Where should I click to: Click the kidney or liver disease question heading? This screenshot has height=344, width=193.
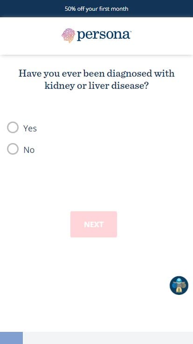click(96, 79)
